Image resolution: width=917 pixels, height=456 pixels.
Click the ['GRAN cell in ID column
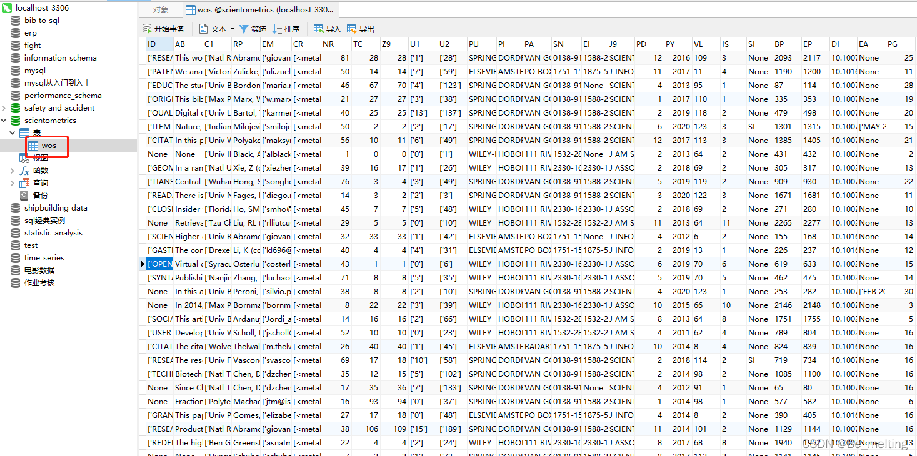(159, 415)
